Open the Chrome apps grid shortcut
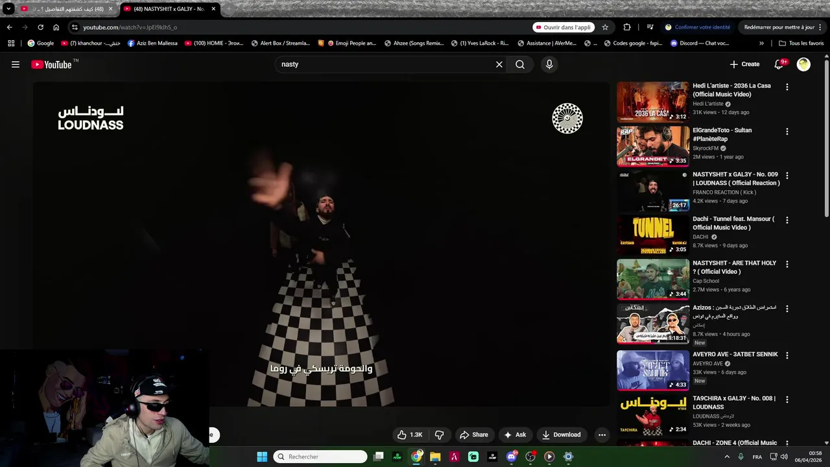 tap(11, 43)
